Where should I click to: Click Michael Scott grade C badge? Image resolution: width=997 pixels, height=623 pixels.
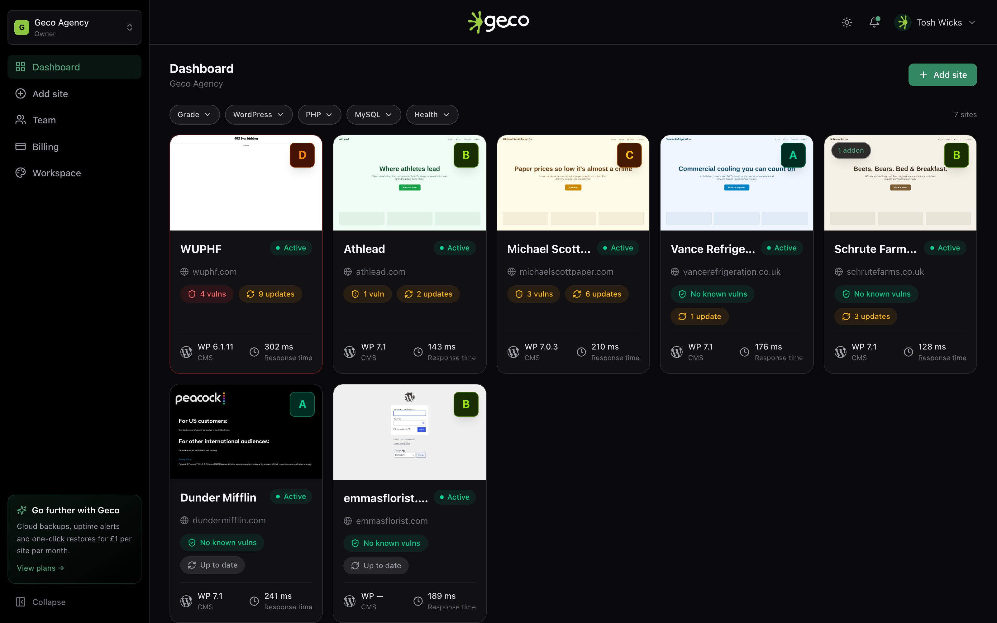(629, 155)
